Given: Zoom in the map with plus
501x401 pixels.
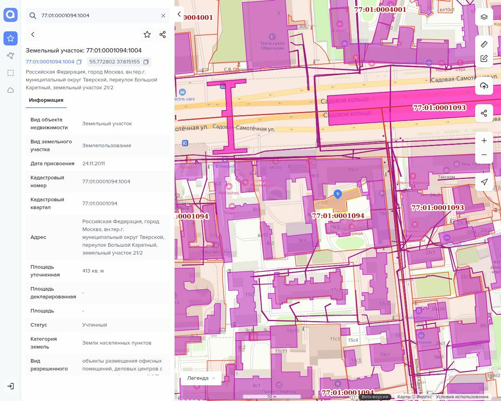Looking at the screenshot, I should 484,141.
